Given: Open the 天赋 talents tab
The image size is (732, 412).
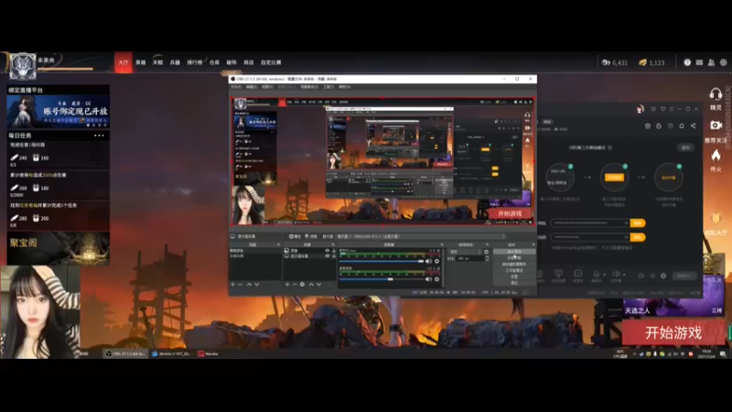Looking at the screenshot, I should (157, 62).
